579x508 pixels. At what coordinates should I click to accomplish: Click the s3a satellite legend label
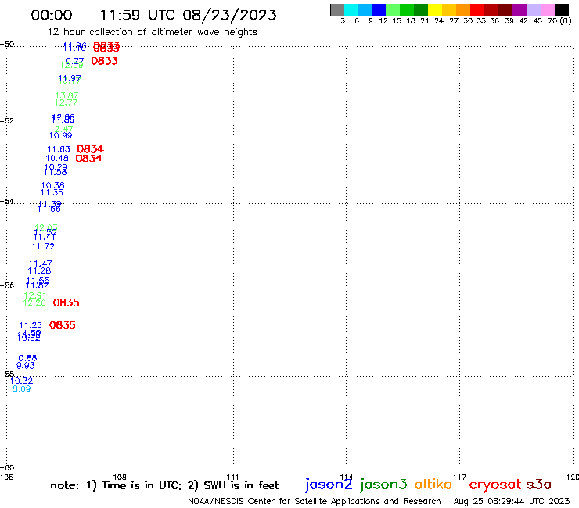(x=538, y=485)
